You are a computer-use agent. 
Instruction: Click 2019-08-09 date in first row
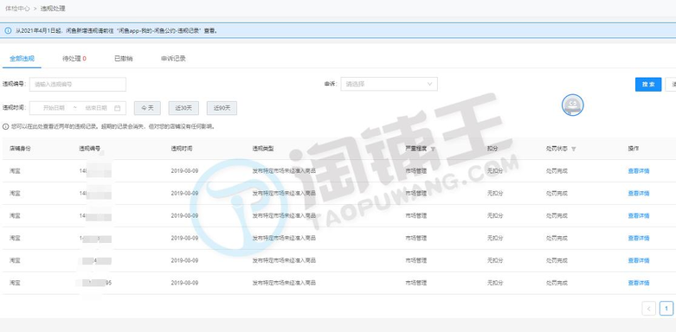[x=184, y=171]
